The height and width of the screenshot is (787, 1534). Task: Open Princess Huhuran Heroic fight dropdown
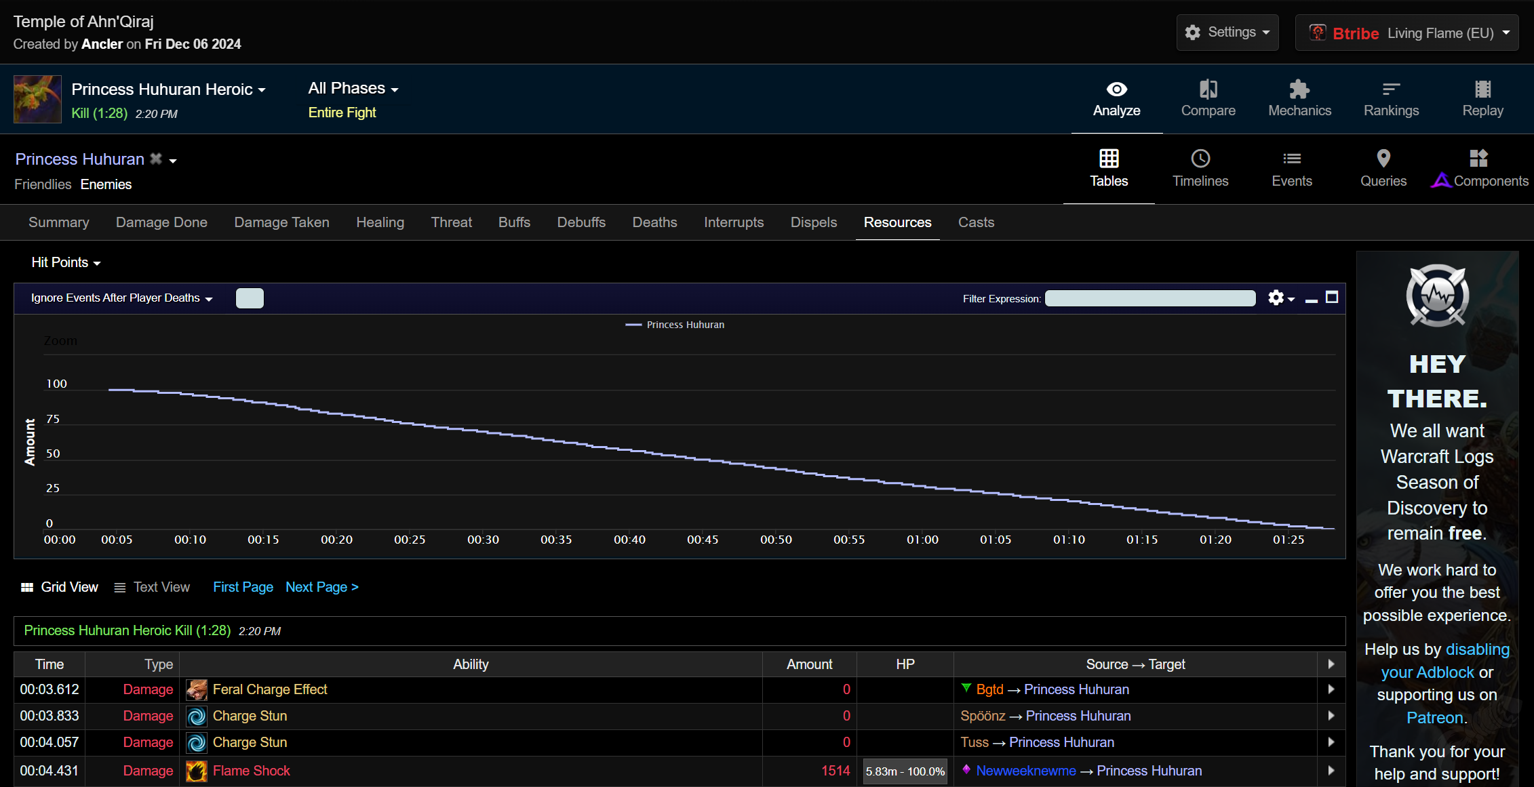coord(168,89)
